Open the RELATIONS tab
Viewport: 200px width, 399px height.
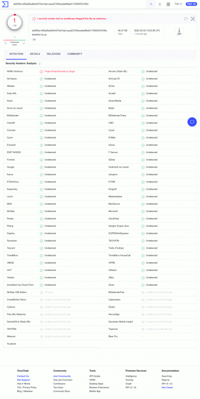pyautogui.click(x=54, y=54)
